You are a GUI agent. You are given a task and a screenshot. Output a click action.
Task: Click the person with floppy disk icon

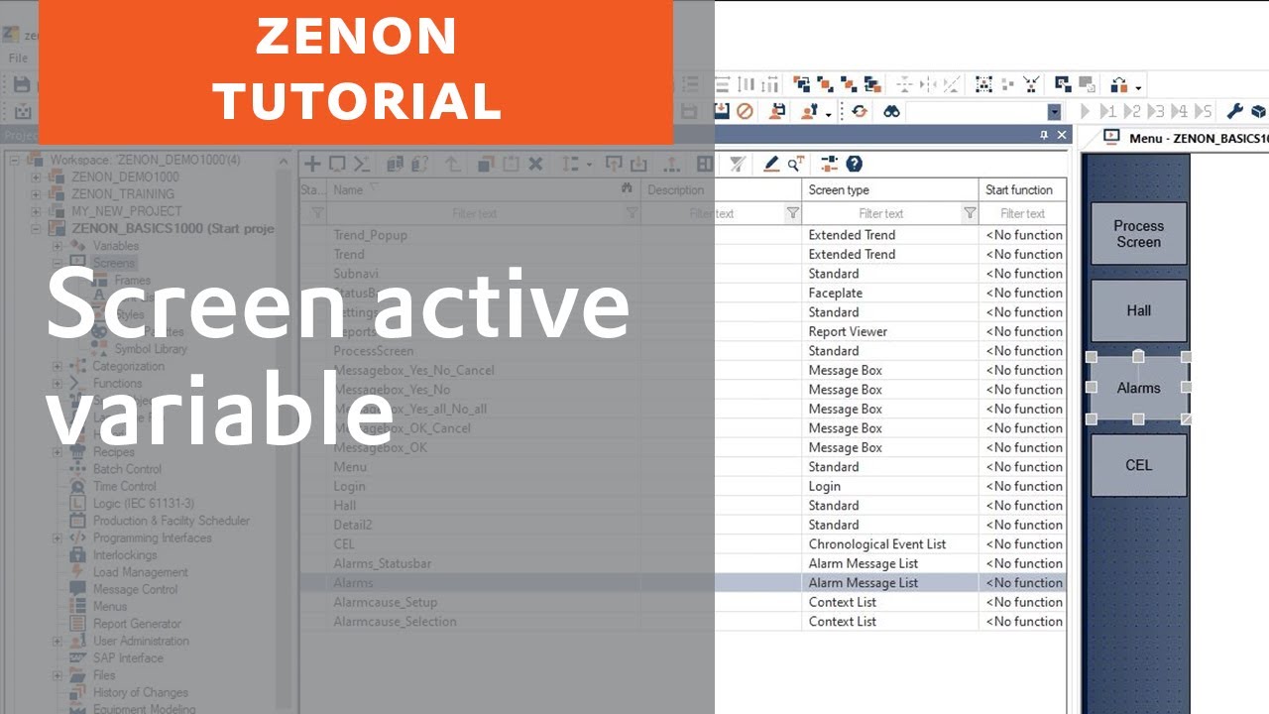coord(777,111)
